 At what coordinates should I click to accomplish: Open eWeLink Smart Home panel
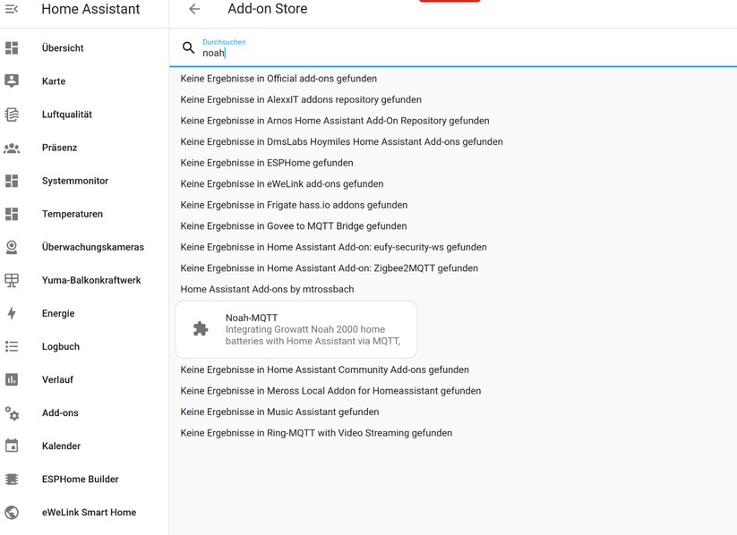pyautogui.click(x=89, y=512)
